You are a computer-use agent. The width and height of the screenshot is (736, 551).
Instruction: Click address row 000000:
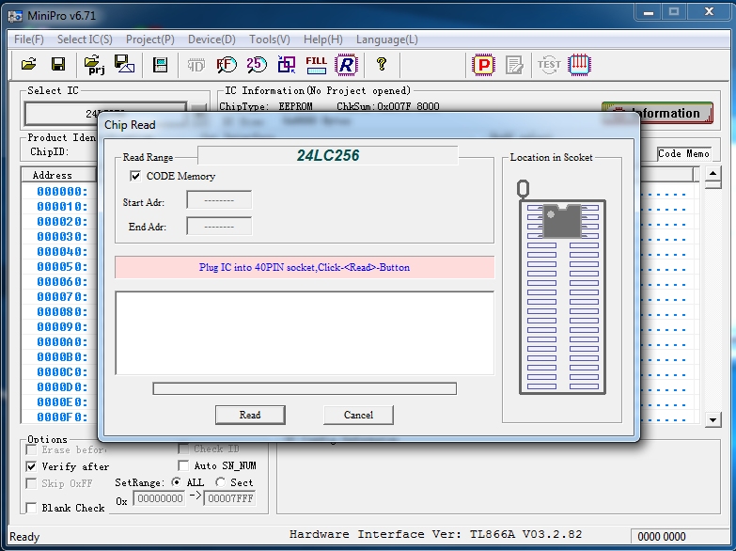[62, 191]
